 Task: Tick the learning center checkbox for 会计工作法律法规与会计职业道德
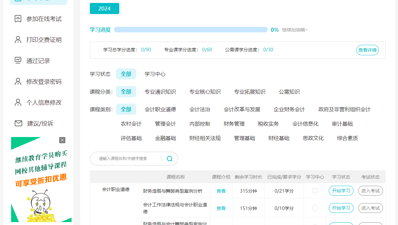click(315, 208)
